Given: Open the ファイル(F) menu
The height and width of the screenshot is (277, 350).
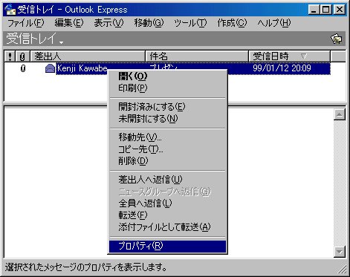Looking at the screenshot, I should pos(26,23).
